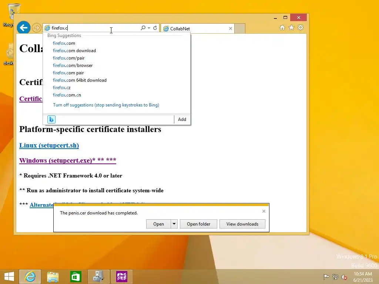
Task: Click the Forward navigation arrow
Action: [37, 28]
